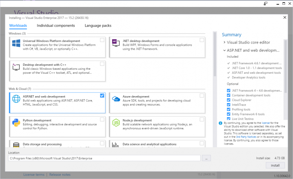Uncheck Entity Framework 6 tools option
Image resolution: width=293 pixels, height=179 pixels.
coord(228,114)
